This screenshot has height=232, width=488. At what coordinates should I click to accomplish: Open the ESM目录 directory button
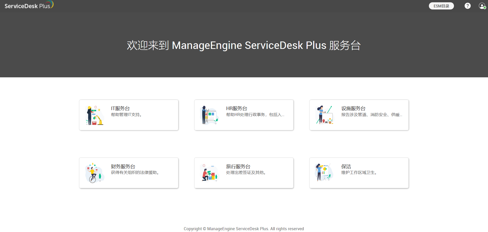(x=441, y=6)
